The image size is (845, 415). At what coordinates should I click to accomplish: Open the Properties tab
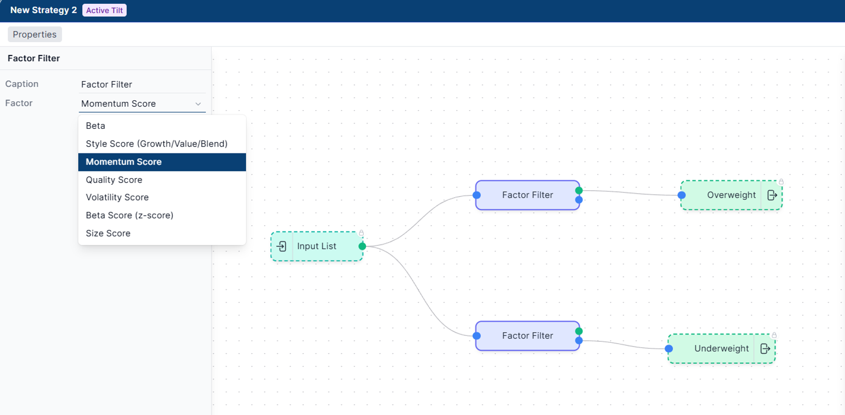[35, 34]
